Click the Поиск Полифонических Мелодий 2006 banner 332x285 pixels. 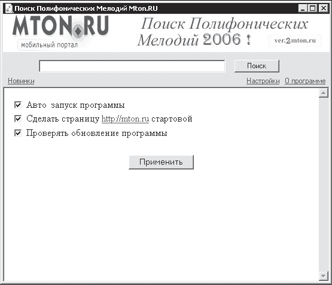[x=223, y=32]
